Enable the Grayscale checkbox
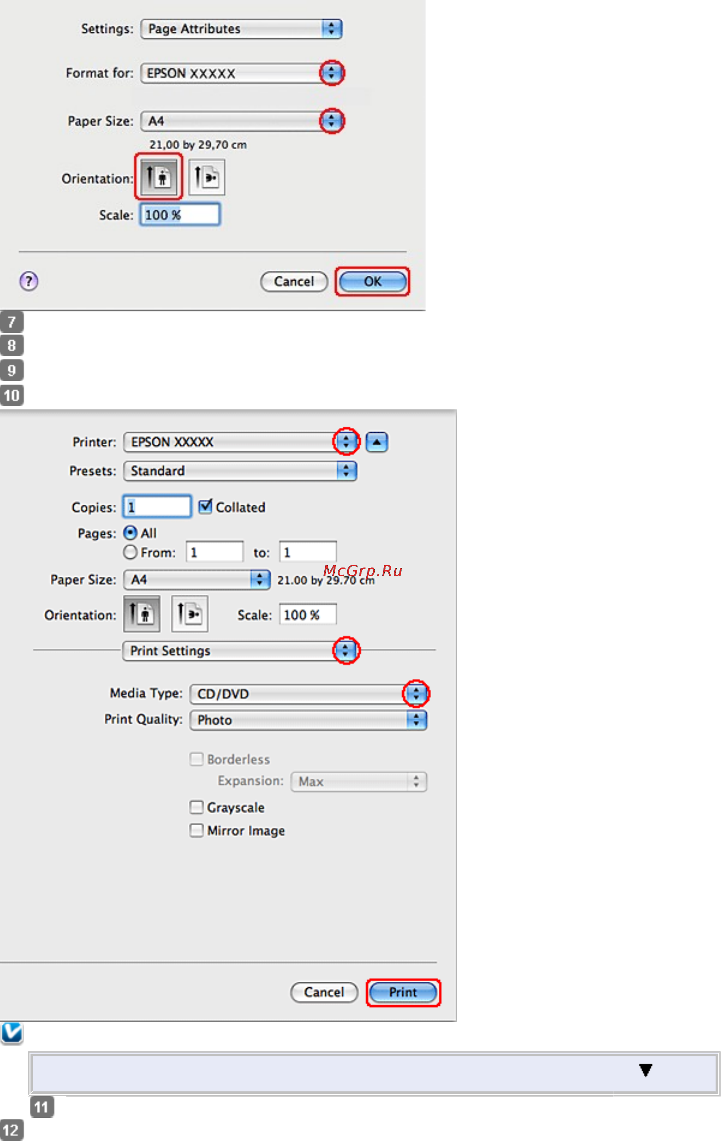Screen dimensions: 721x1141 click(196, 806)
